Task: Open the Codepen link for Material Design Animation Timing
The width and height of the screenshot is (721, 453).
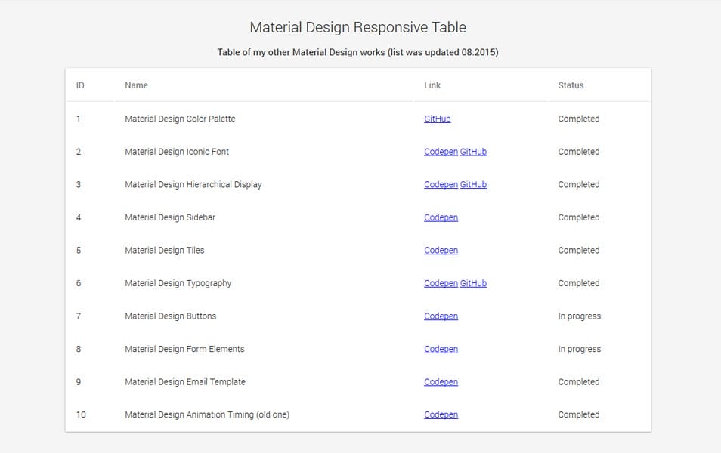Action: click(x=441, y=414)
